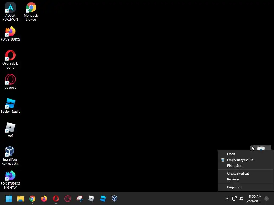Open File Explorer from the taskbar
Image resolution: width=274 pixels, height=205 pixels.
(x=20, y=199)
